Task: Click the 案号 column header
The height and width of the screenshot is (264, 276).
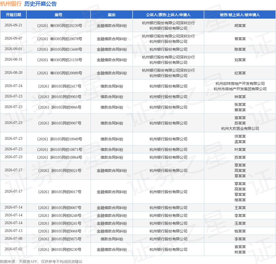Action: (x=58, y=15)
